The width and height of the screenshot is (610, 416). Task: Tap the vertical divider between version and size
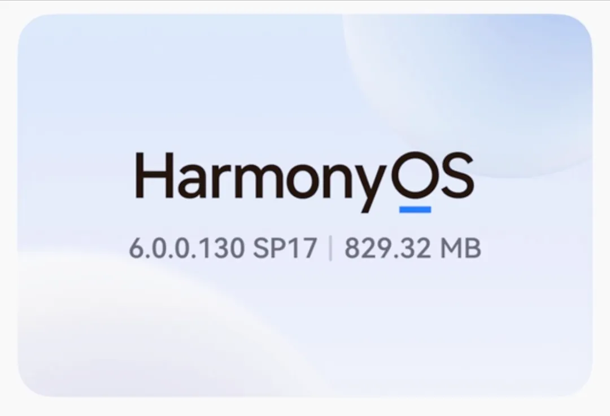(330, 248)
